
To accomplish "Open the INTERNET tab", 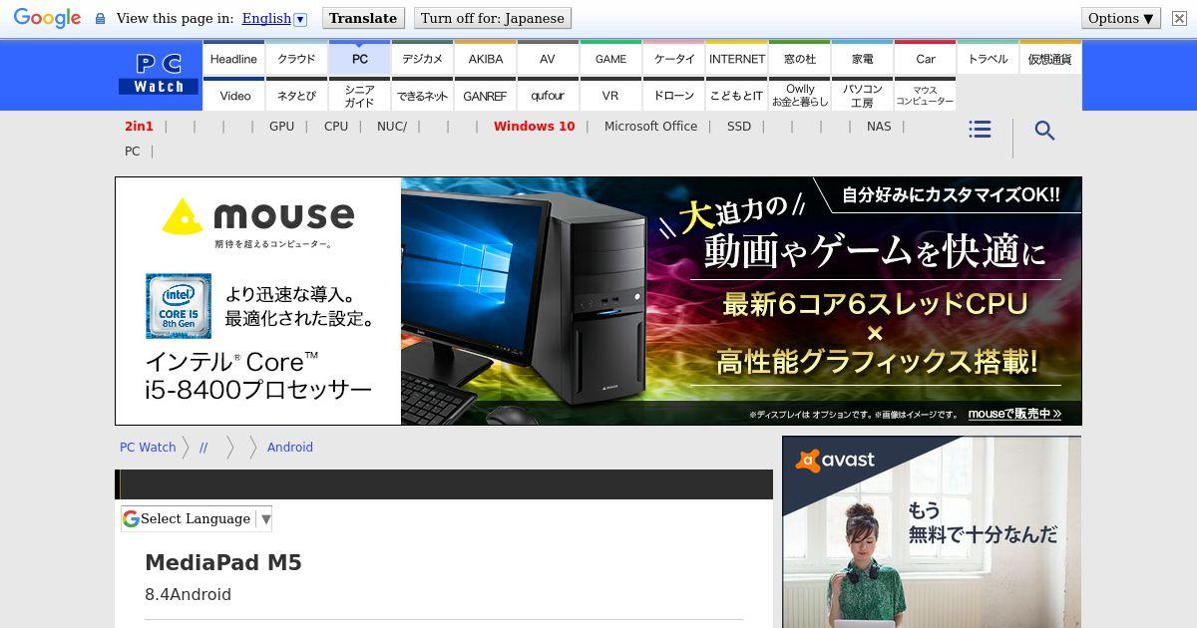I will tap(736, 59).
